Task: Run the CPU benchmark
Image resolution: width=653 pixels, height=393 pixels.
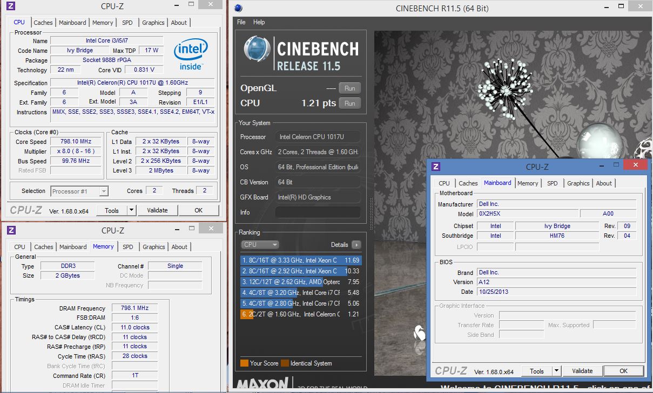Action: tap(350, 103)
